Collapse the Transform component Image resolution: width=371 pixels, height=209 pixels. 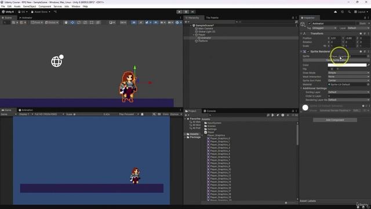301,34
